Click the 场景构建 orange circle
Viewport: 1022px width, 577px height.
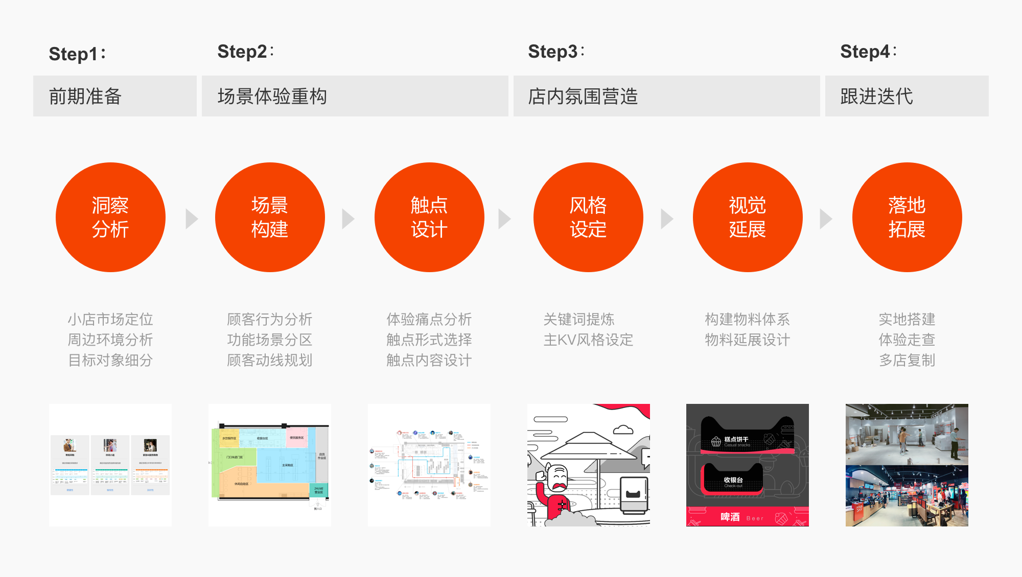point(270,217)
